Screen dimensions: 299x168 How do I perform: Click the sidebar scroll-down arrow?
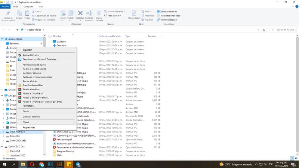44,155
